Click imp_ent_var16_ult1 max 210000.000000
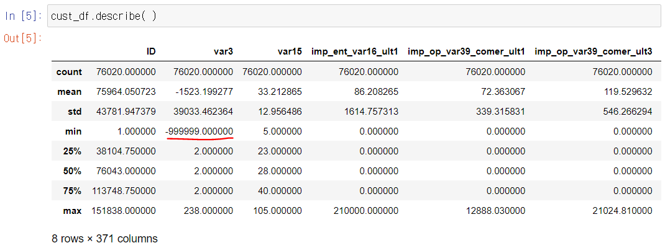Image resolution: width=665 pixels, height=248 pixels. (x=367, y=211)
